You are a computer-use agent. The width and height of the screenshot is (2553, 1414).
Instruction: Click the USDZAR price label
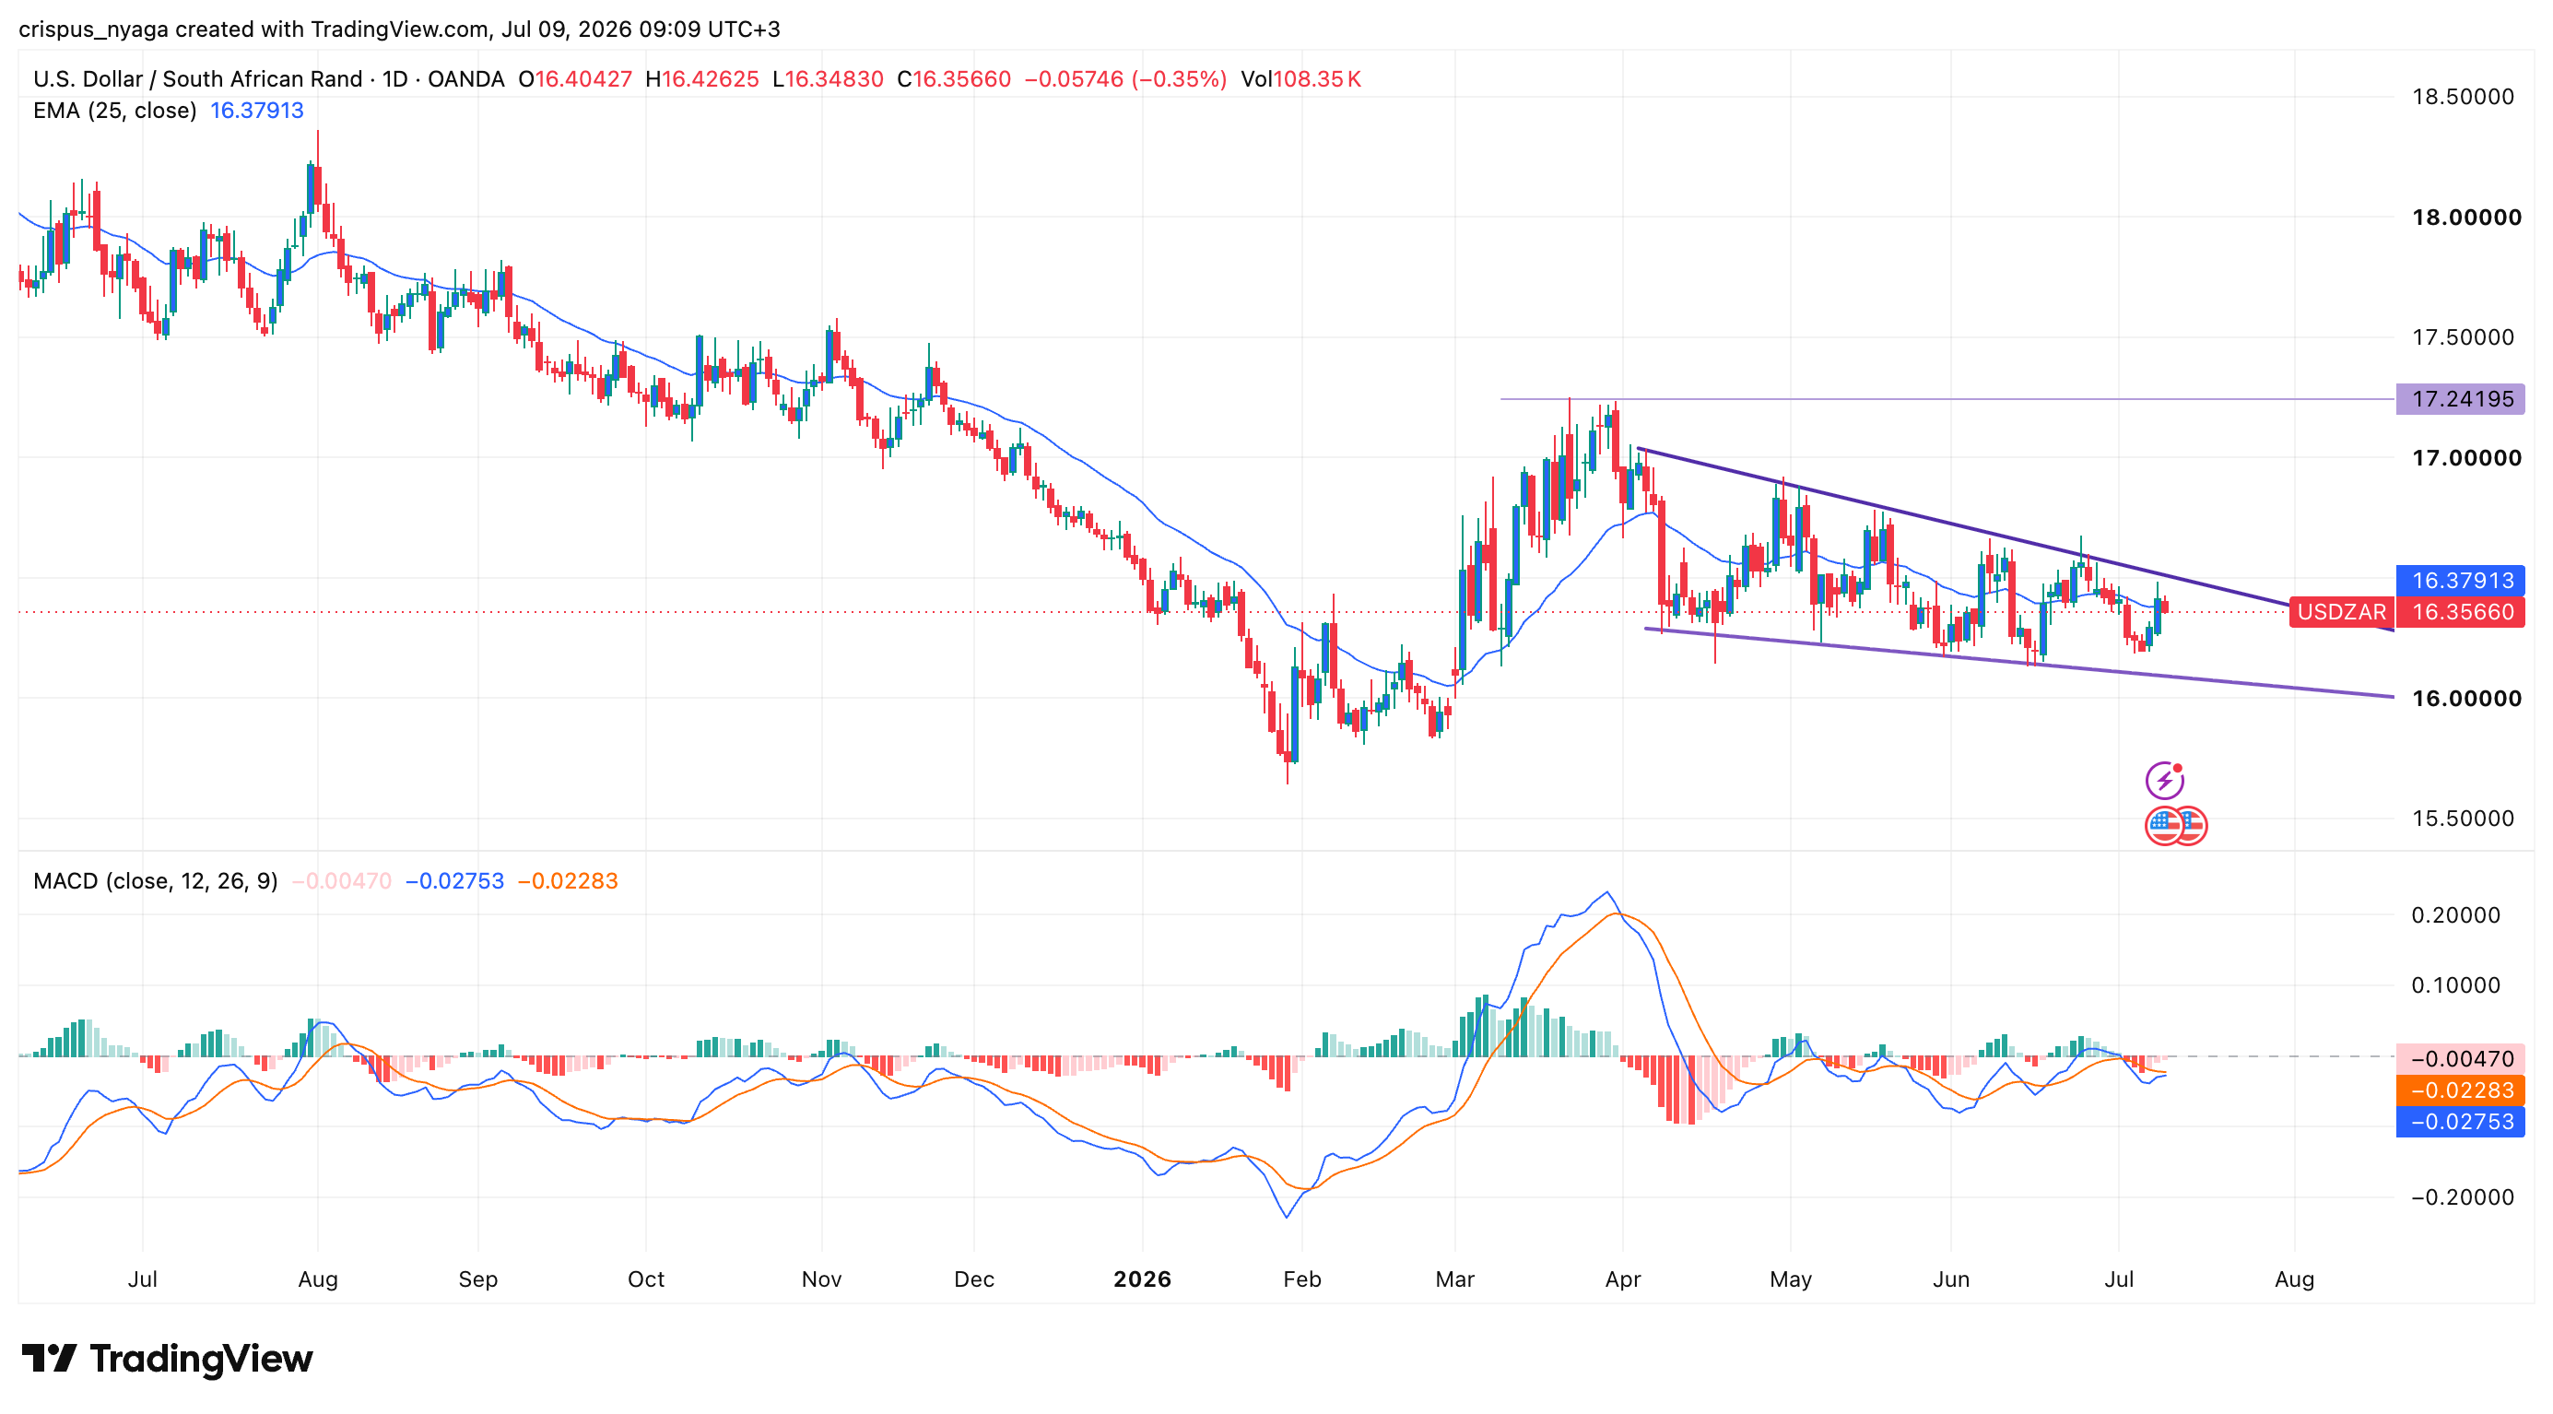point(2341,611)
